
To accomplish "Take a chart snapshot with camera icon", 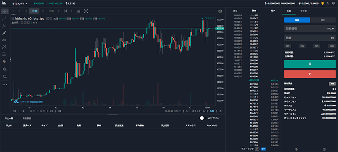I will click(x=220, y=11).
